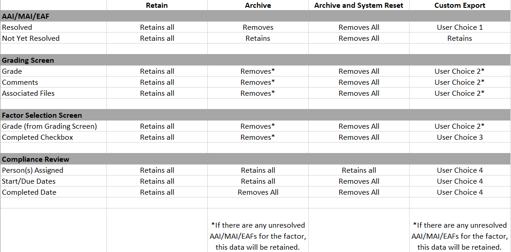This screenshot has height=252, width=511.
Task: Select Completed Checkbox row label
Action: [53, 137]
